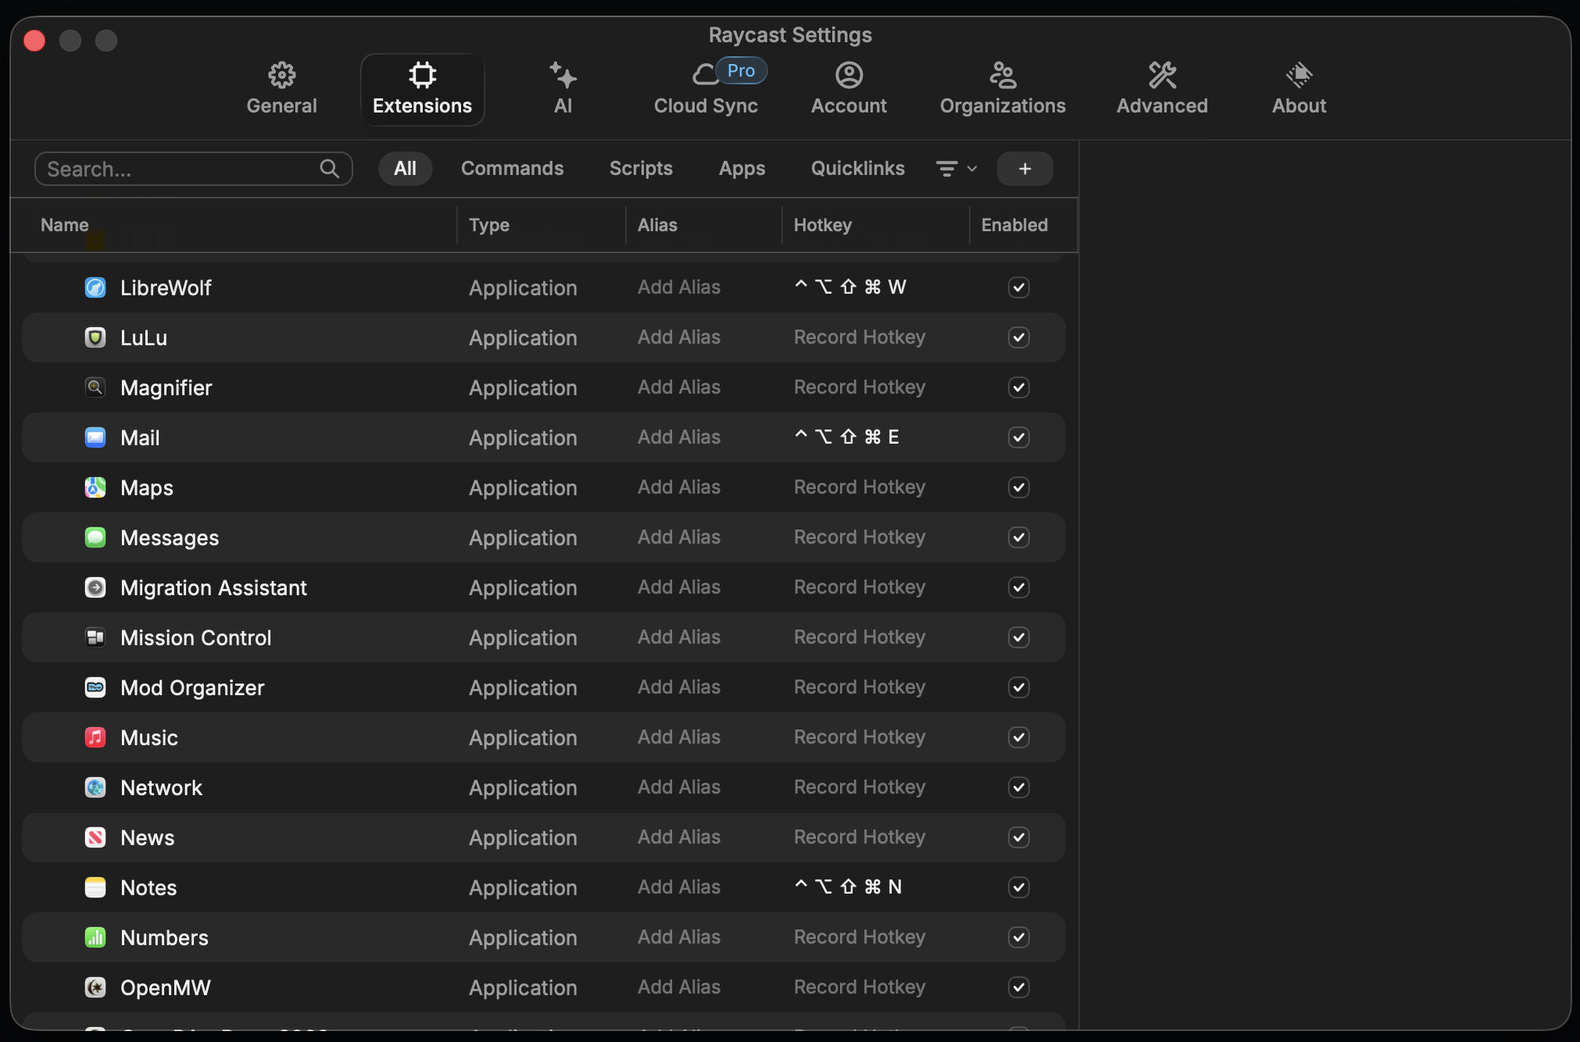Filter list by Quicklinks
Screen dimensions: 1580x1042
point(858,169)
